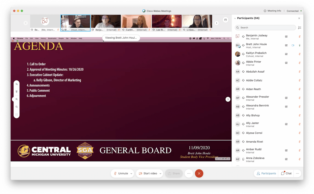Open the video layout icon beside the thumbnails

click(225, 20)
